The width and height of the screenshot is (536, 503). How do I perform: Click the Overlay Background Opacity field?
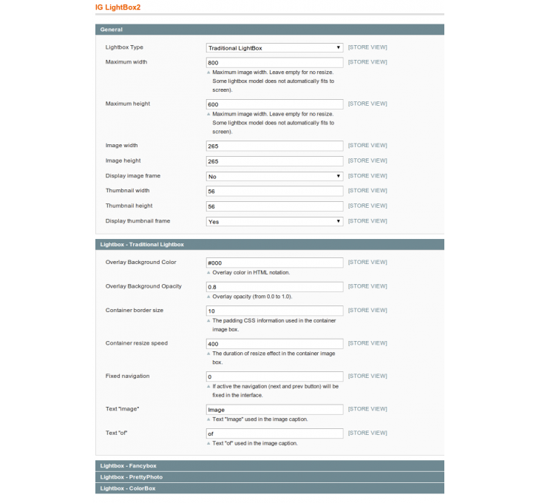(274, 287)
